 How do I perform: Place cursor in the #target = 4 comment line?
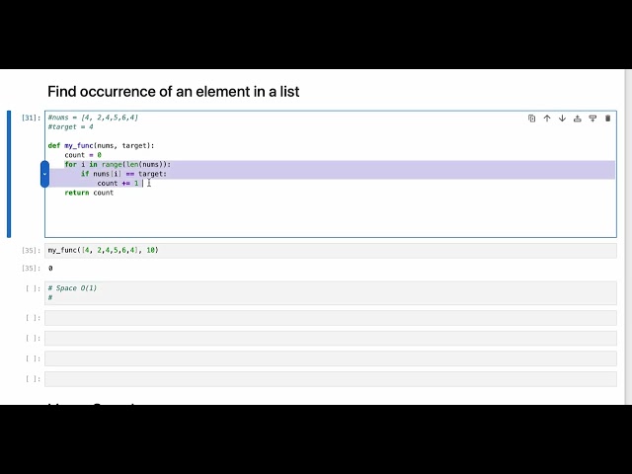point(70,126)
